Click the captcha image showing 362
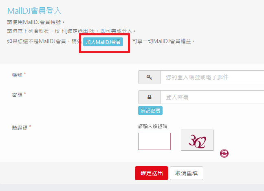The width and height of the screenshot is (264, 191). tap(197, 140)
